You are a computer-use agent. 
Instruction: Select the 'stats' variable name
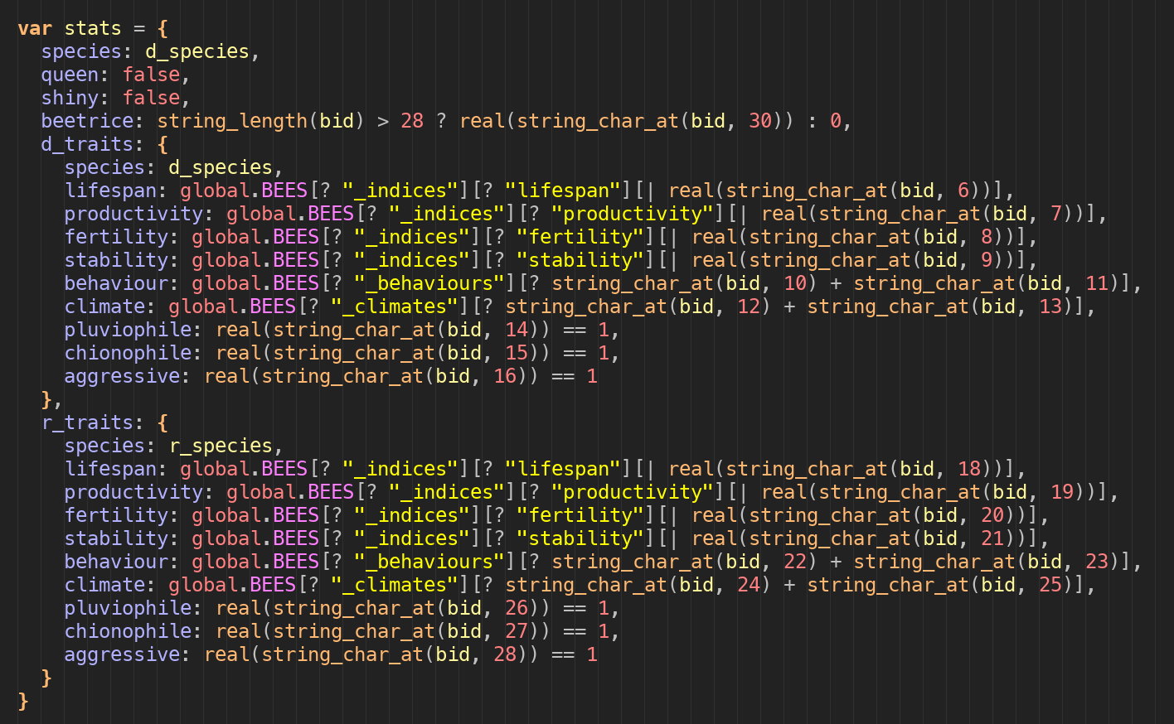click(x=93, y=28)
